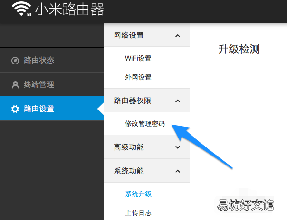
Task: Click the 升级检测 heading
Action: coord(239,49)
